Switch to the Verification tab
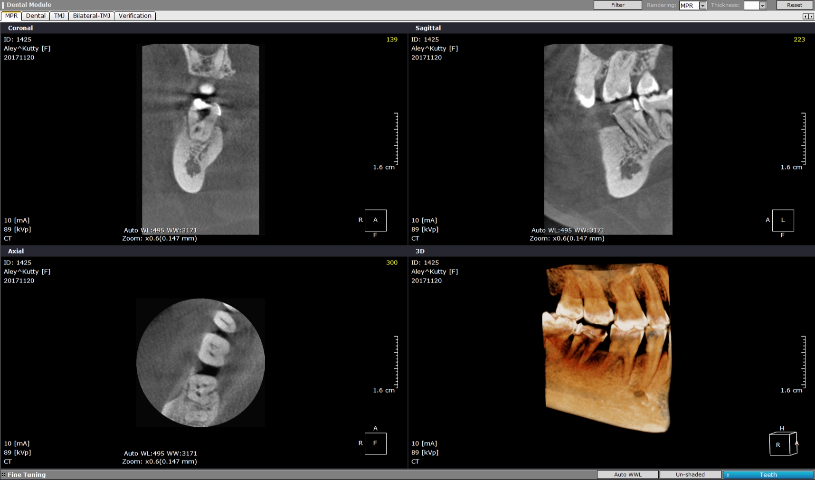This screenshot has width=815, height=480. coord(135,16)
